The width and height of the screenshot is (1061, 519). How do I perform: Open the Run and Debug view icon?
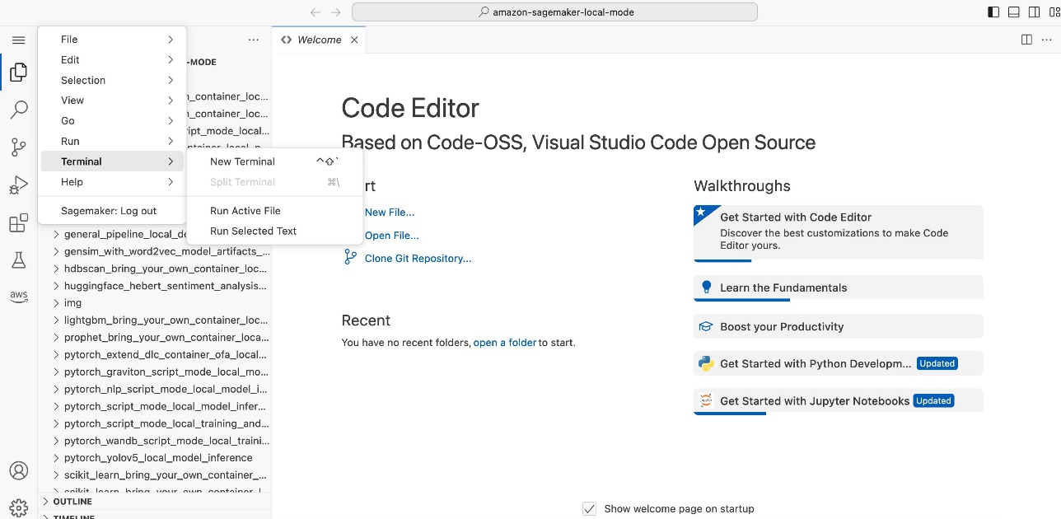coord(18,185)
